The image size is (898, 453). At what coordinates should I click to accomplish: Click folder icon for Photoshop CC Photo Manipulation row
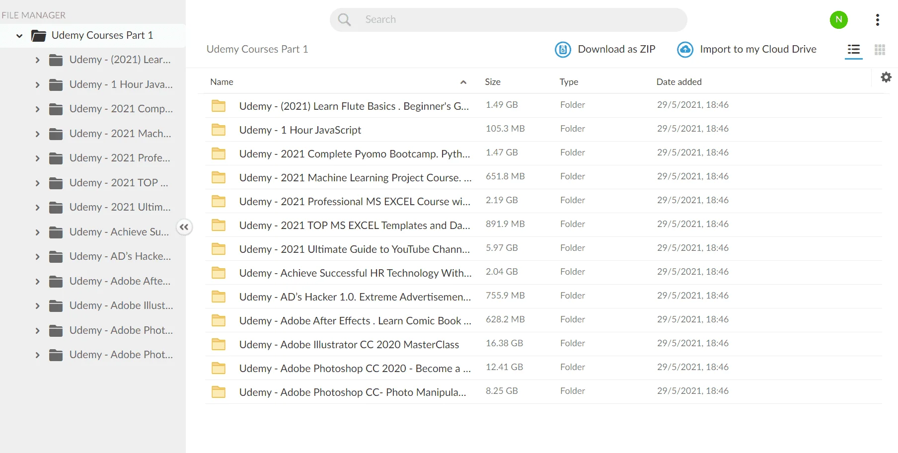click(219, 392)
